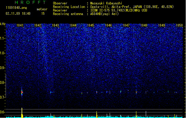Image resolution: width=186 pixels, height=118 pixels.
Task: Click the meteor count value 15
Action: pos(43,14)
